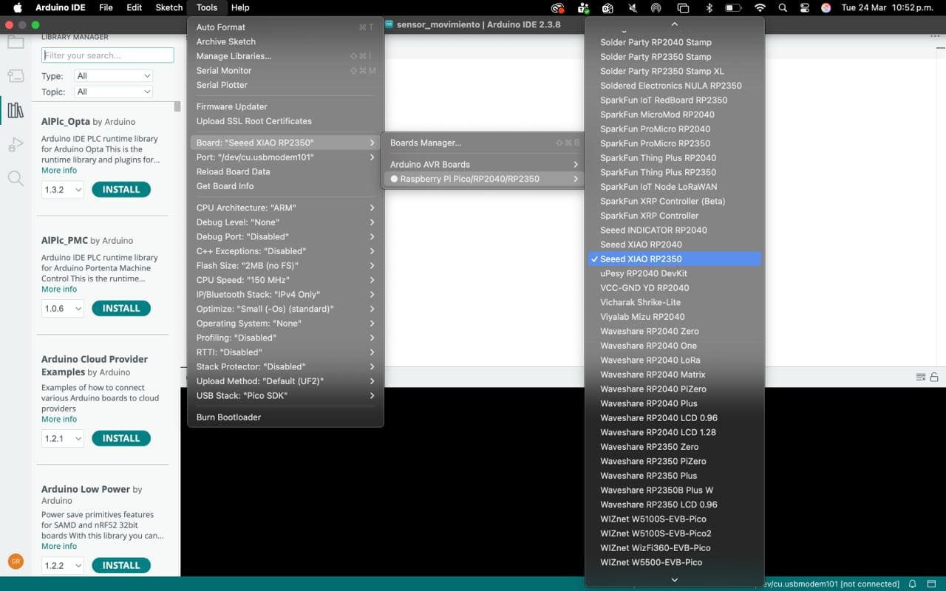Select the Library Manager books icon

coord(16,110)
